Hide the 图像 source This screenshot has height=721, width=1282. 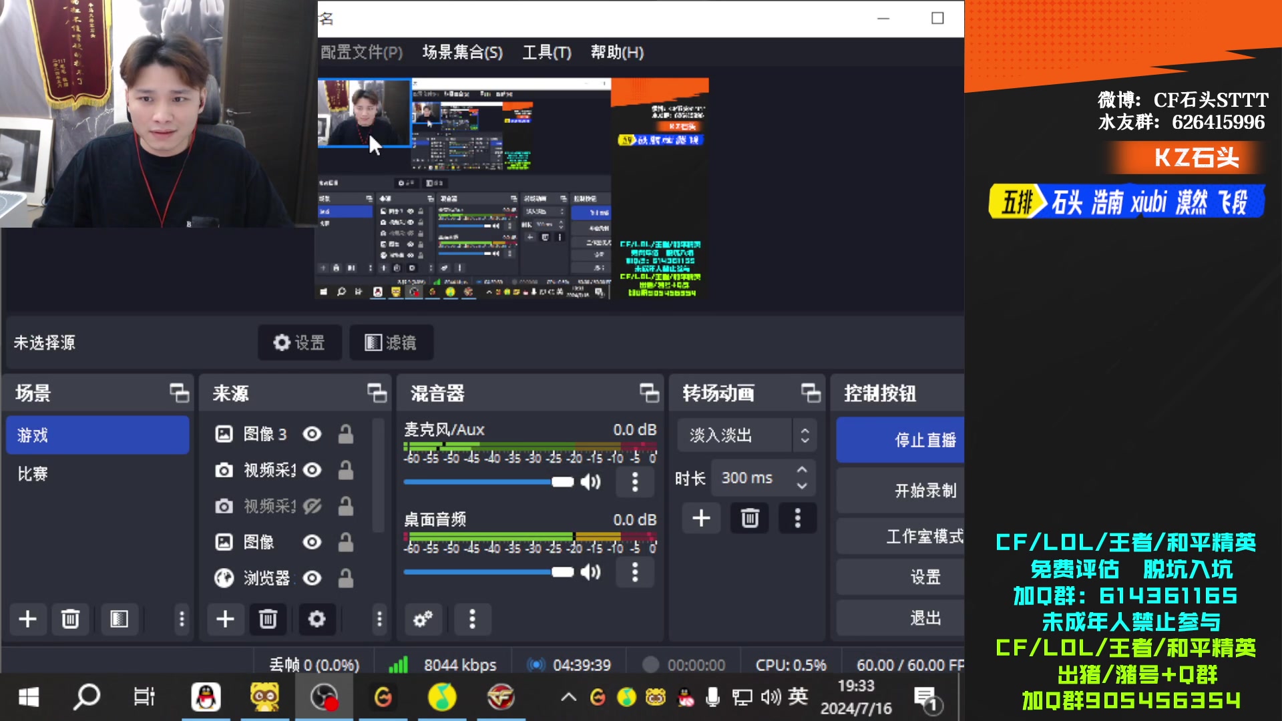312,542
